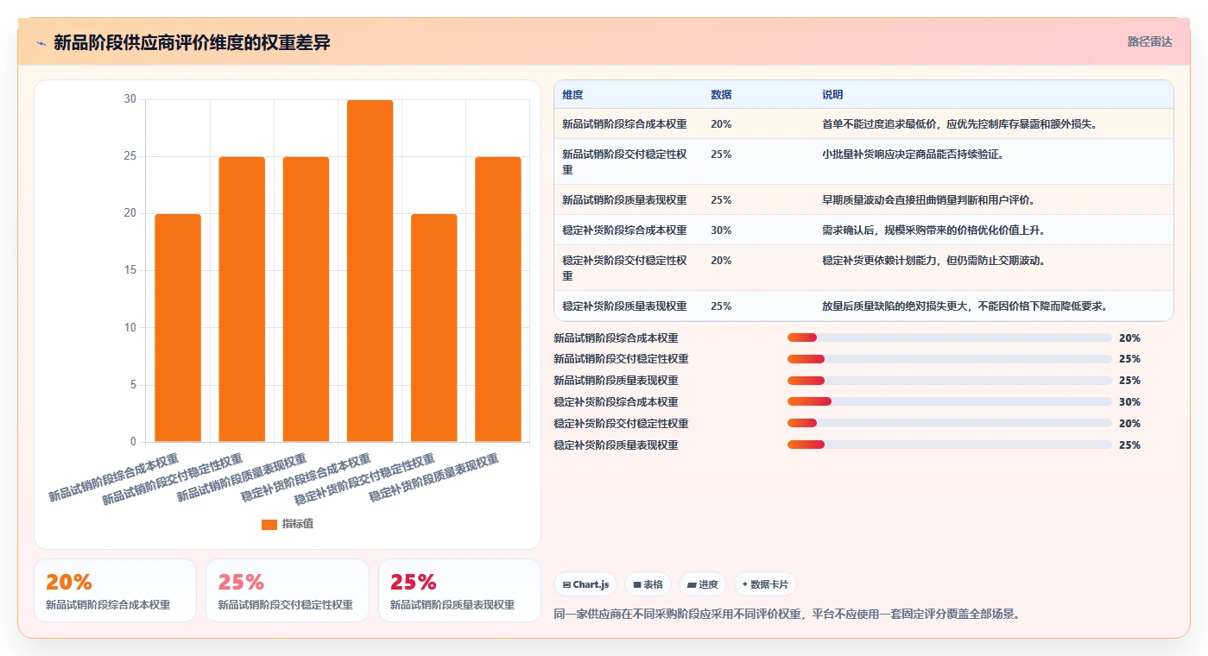Click the bar for 稳定补货阶段质量表现权重
This screenshot has height=656, width=1208.
tap(498, 300)
